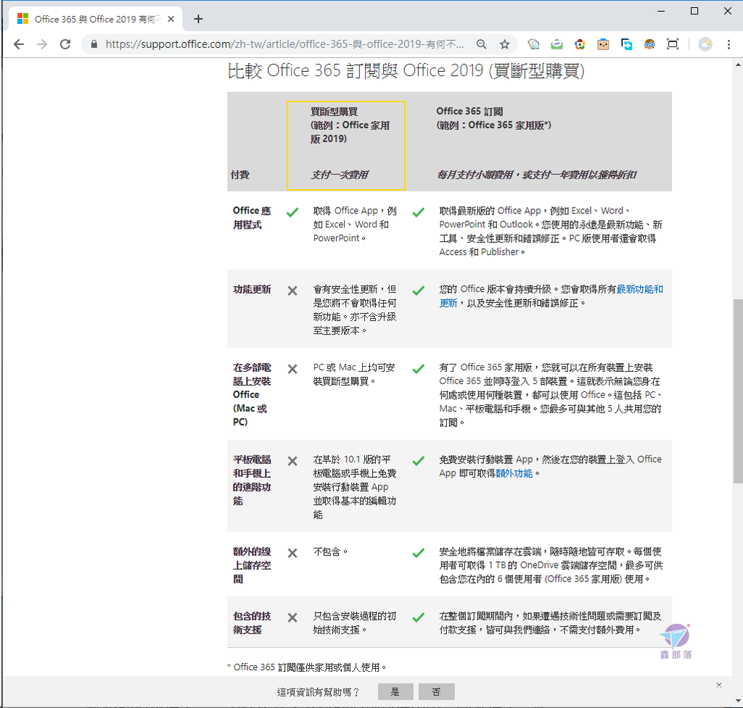
Task: Select the Office 365 與 Office 2019 tab
Action: click(95, 19)
